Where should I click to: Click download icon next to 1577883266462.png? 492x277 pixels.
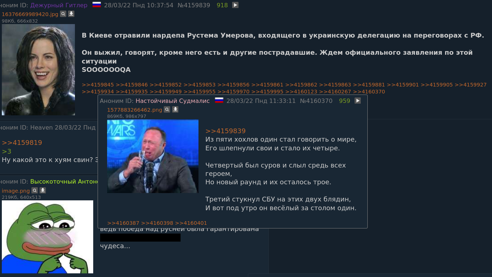[x=175, y=109]
